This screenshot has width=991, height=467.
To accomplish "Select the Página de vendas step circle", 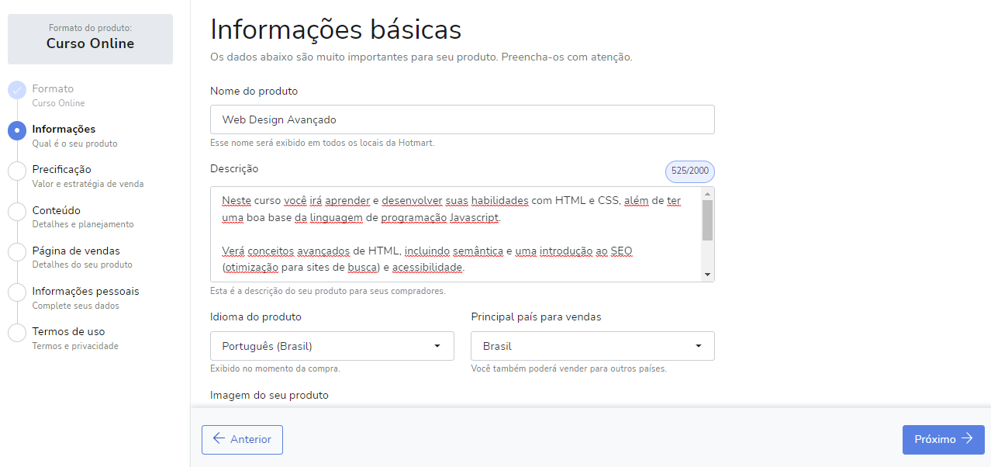I will tap(17, 252).
